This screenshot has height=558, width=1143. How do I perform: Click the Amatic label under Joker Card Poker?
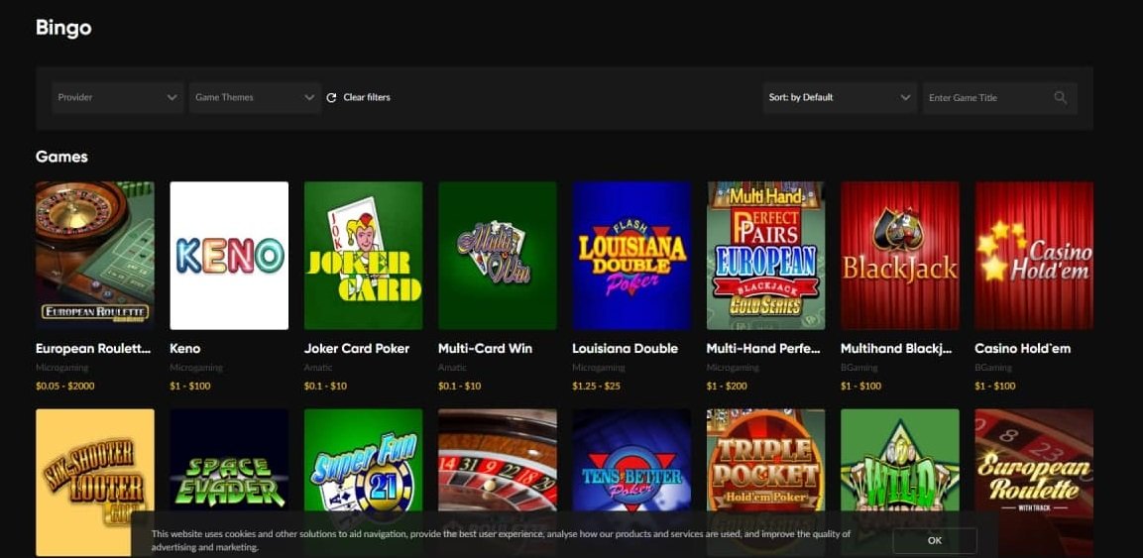[x=318, y=368]
